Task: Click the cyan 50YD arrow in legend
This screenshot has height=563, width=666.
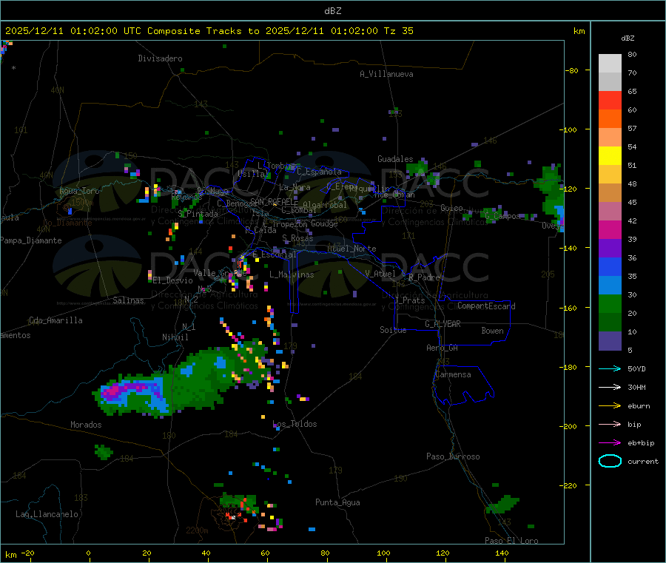Action: pos(610,368)
